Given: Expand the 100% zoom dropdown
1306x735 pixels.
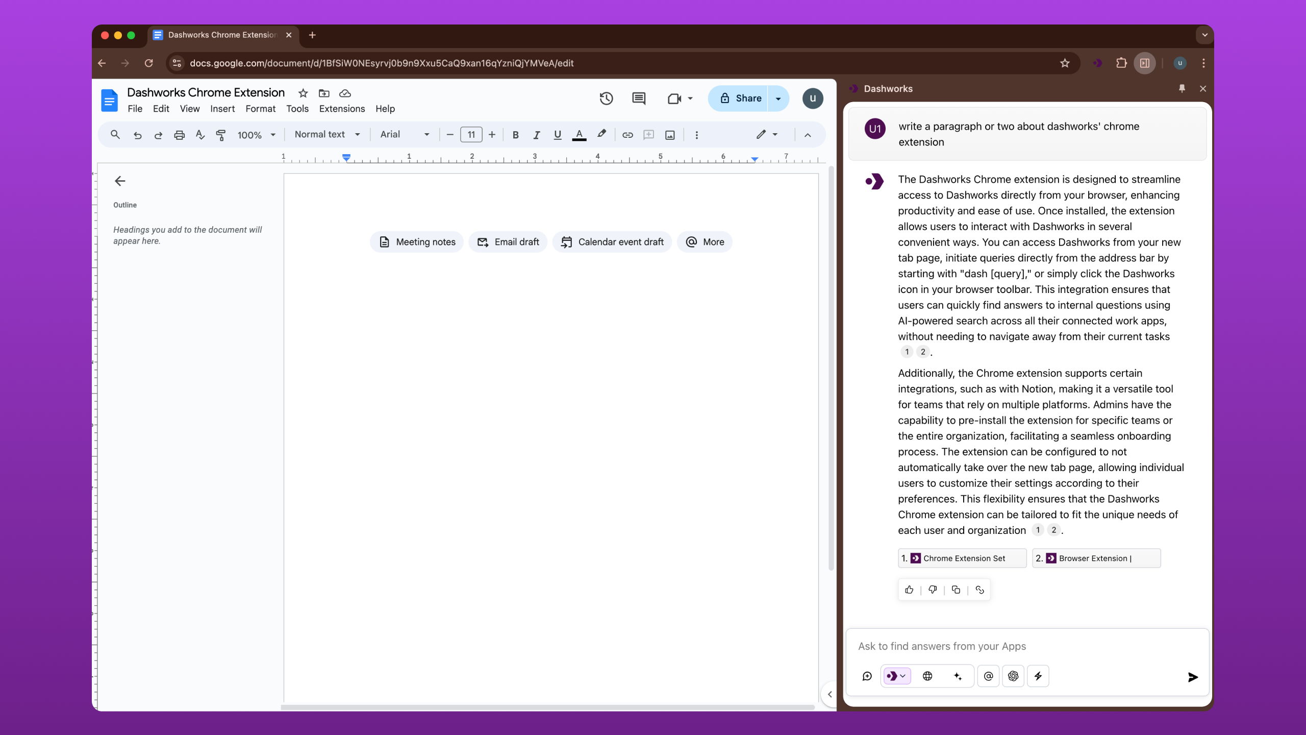Looking at the screenshot, I should click(x=256, y=135).
